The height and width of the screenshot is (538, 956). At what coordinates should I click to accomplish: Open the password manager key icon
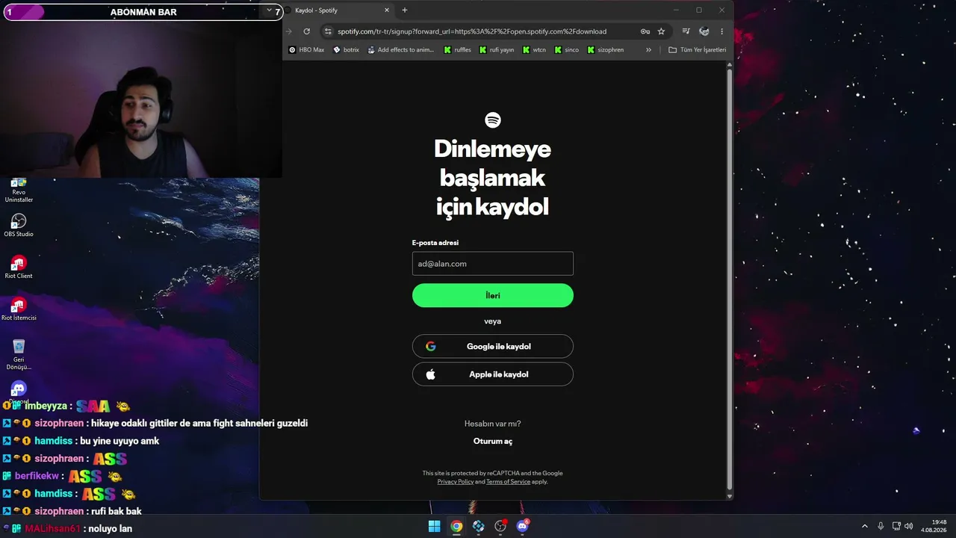pos(645,31)
